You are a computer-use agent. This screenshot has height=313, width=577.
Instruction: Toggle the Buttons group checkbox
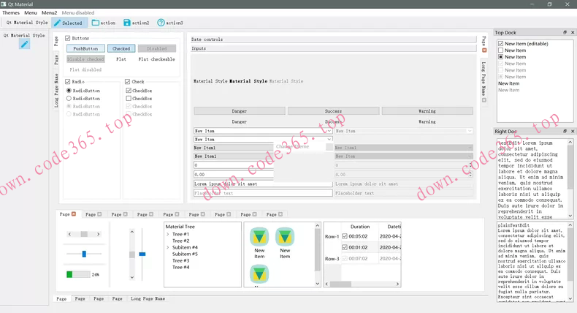(68, 38)
